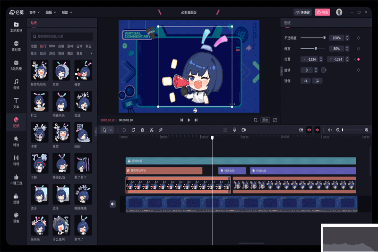
Task: Click the opacity slider
Action: [313, 38]
